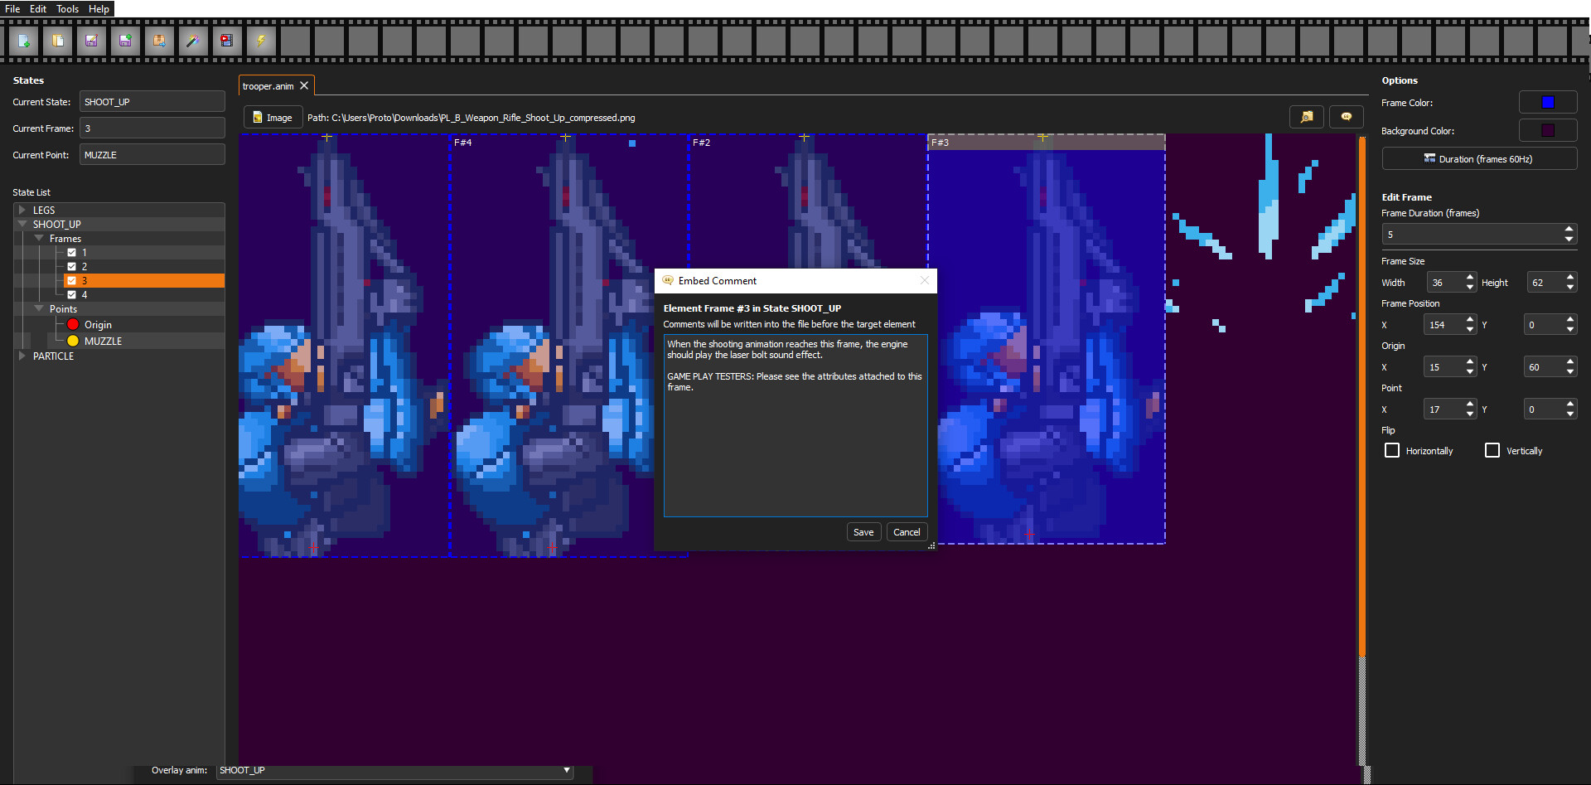Save the current animation

click(91, 40)
